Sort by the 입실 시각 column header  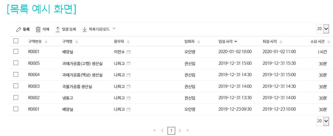(x=228, y=41)
